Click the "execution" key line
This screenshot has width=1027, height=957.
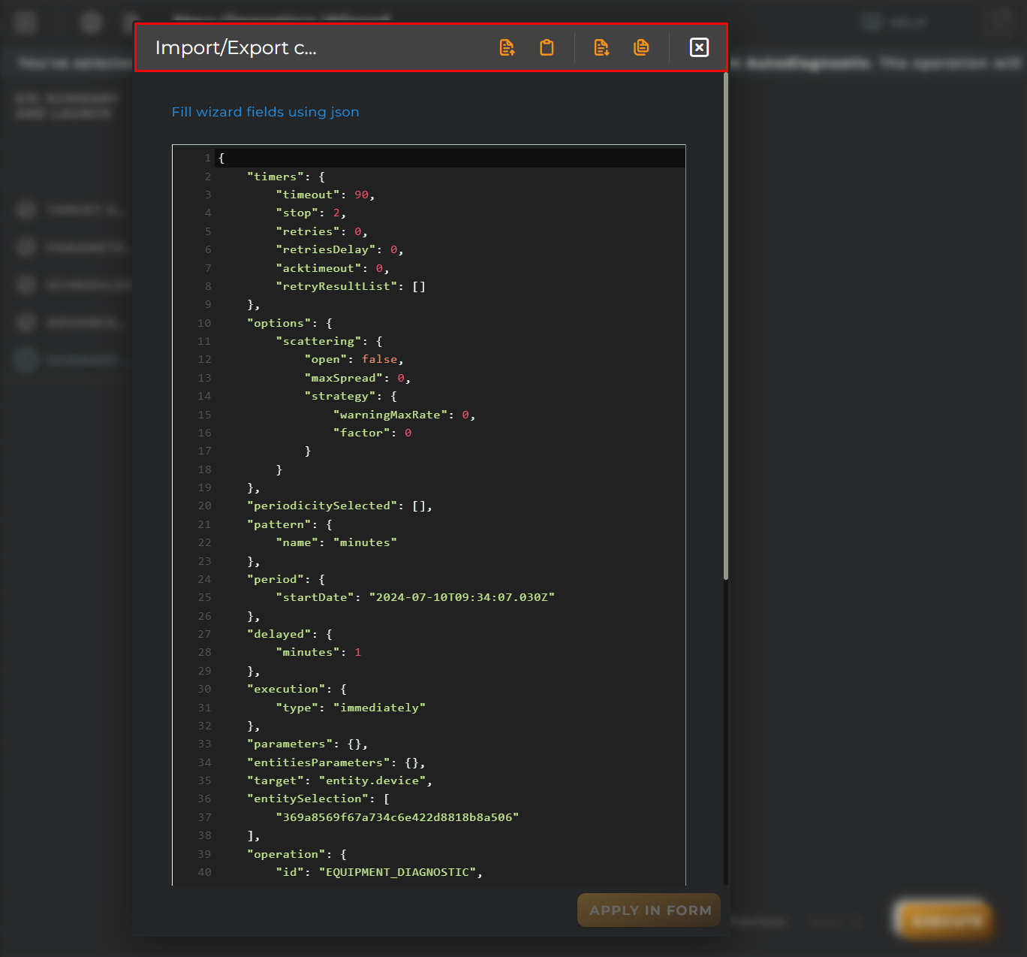pyautogui.click(x=297, y=689)
